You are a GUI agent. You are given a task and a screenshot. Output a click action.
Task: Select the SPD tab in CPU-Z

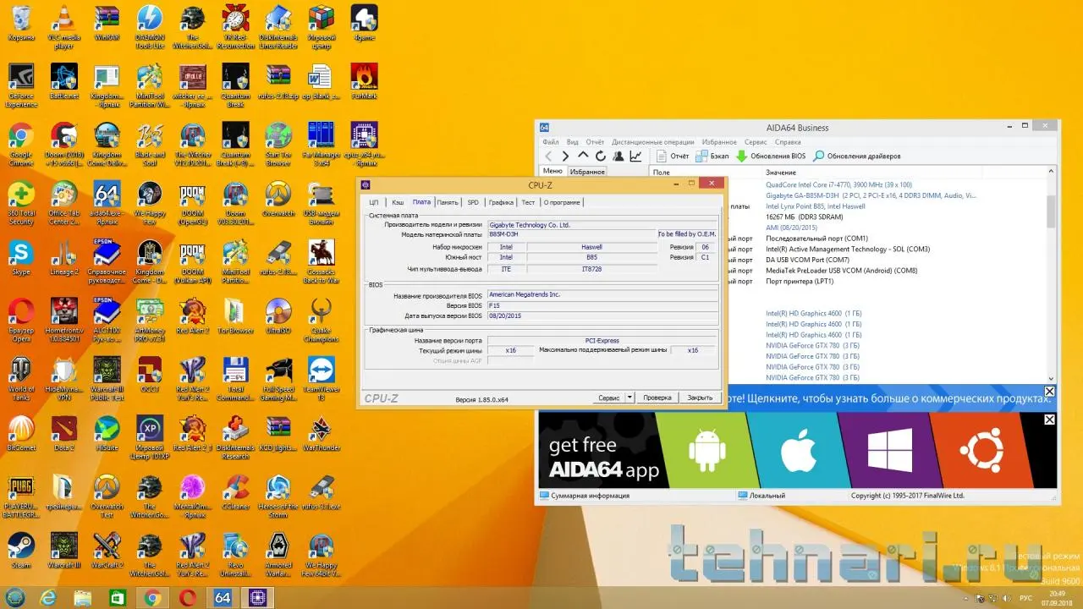473,202
